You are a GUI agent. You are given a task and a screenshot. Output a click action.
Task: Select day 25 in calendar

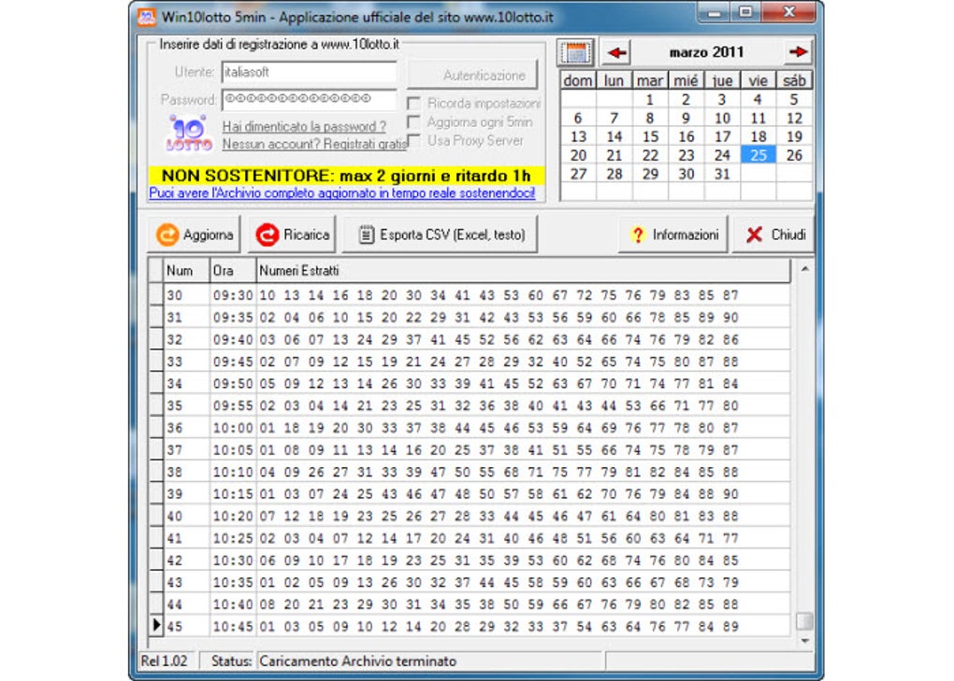click(x=759, y=155)
